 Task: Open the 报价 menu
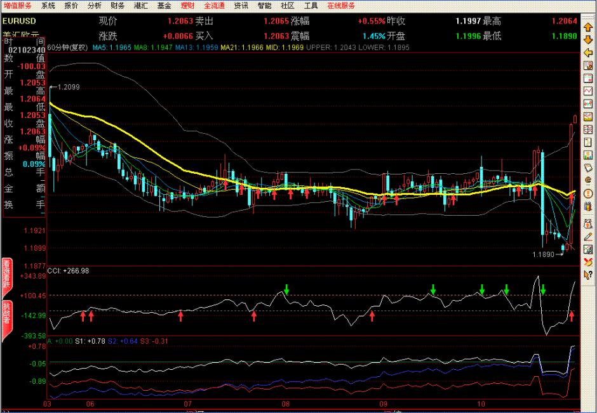coord(71,6)
